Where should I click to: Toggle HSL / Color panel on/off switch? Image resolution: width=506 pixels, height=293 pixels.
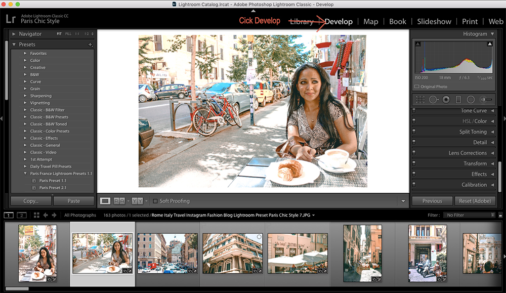pos(414,121)
